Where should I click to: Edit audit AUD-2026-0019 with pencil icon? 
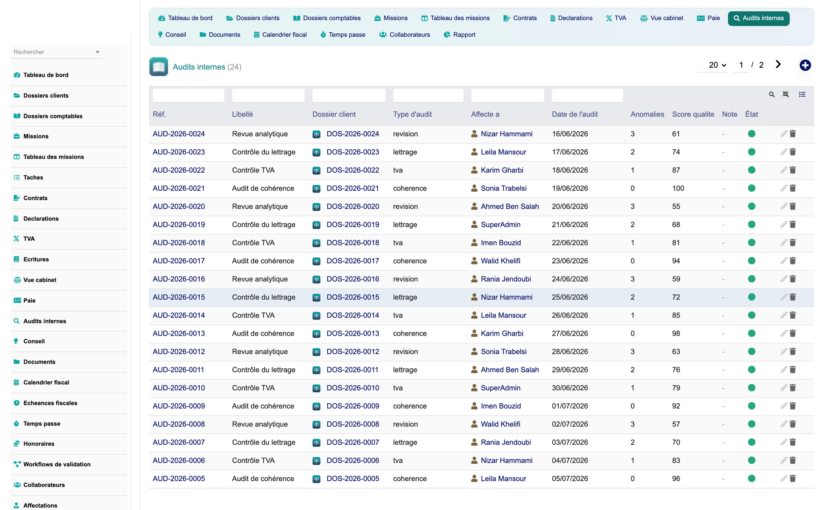pyautogui.click(x=783, y=225)
